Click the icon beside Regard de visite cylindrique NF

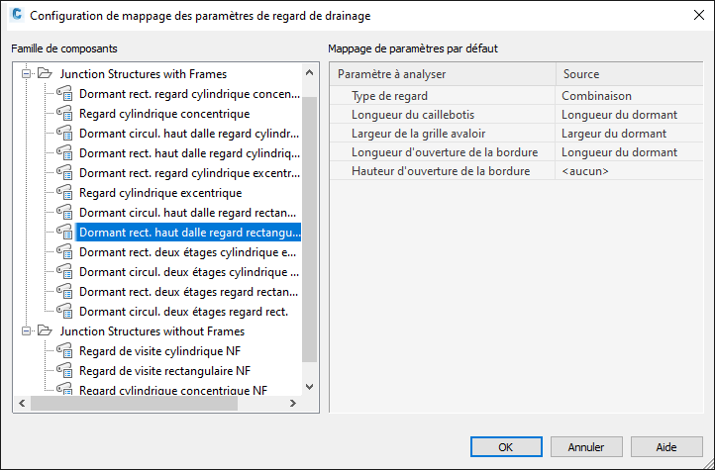coord(65,351)
